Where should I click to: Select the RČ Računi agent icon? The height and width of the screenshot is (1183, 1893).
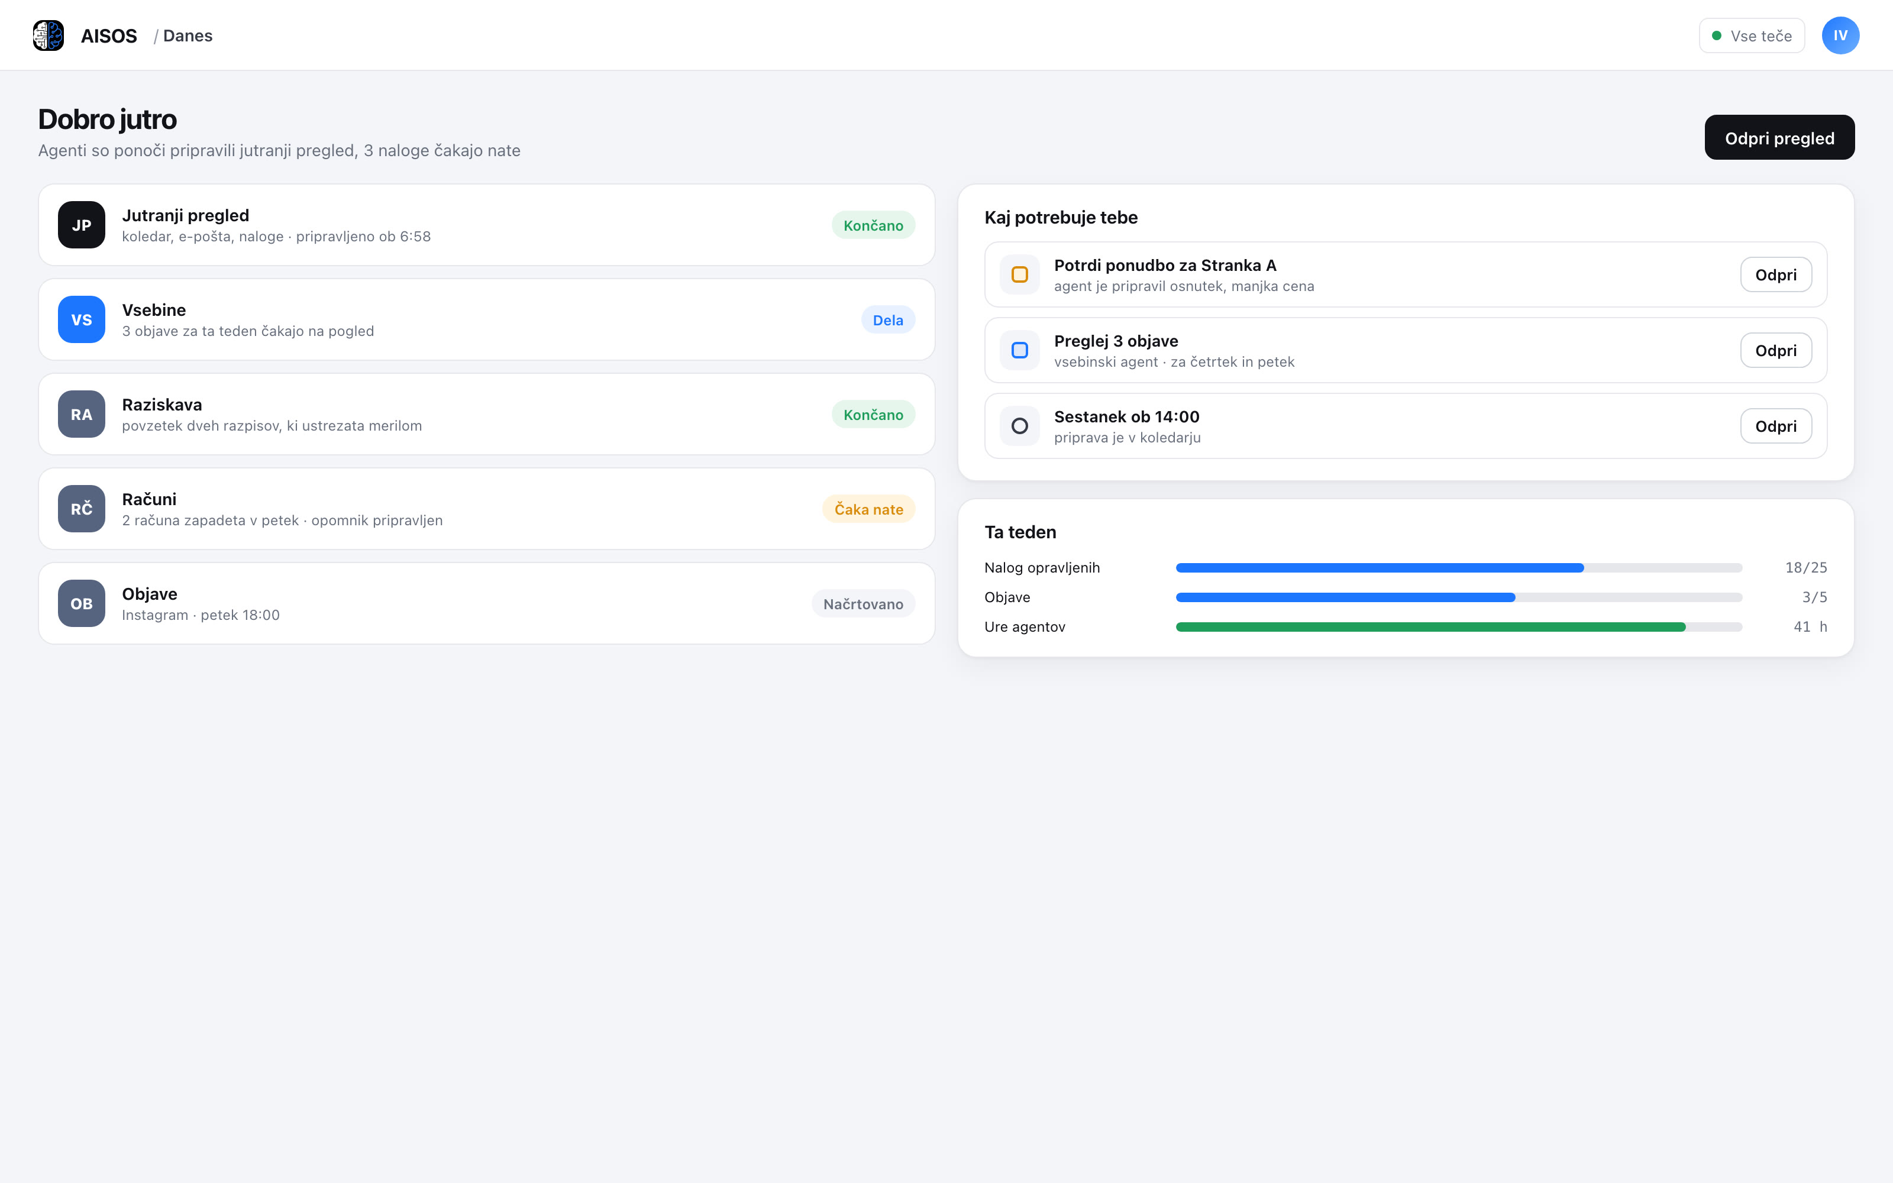pyautogui.click(x=82, y=509)
